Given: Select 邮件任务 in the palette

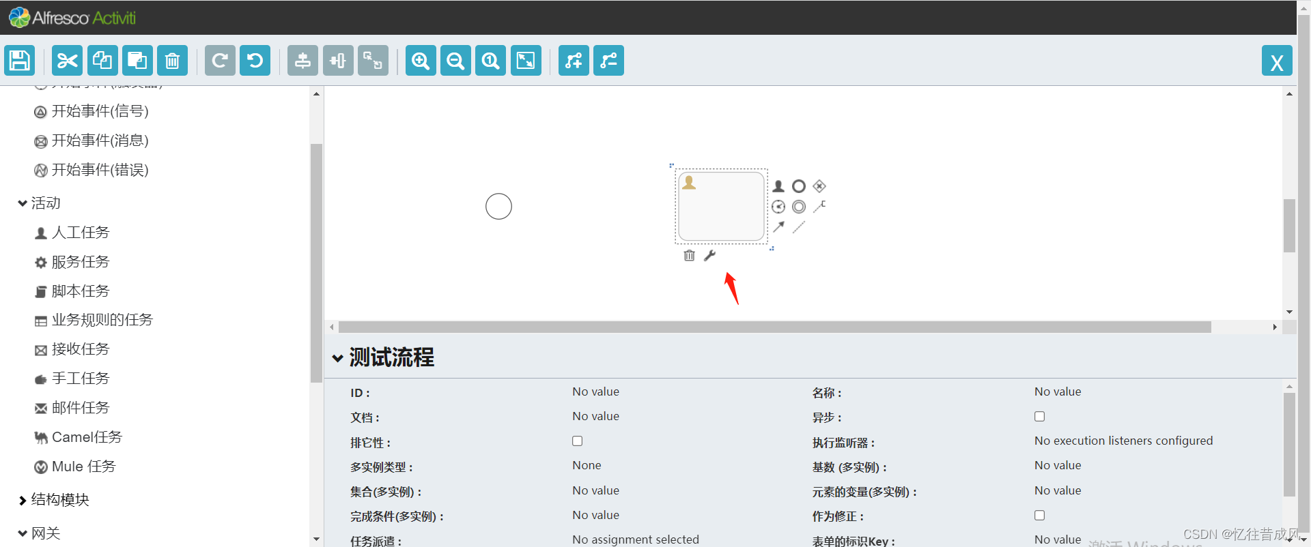Looking at the screenshot, I should click(72, 408).
